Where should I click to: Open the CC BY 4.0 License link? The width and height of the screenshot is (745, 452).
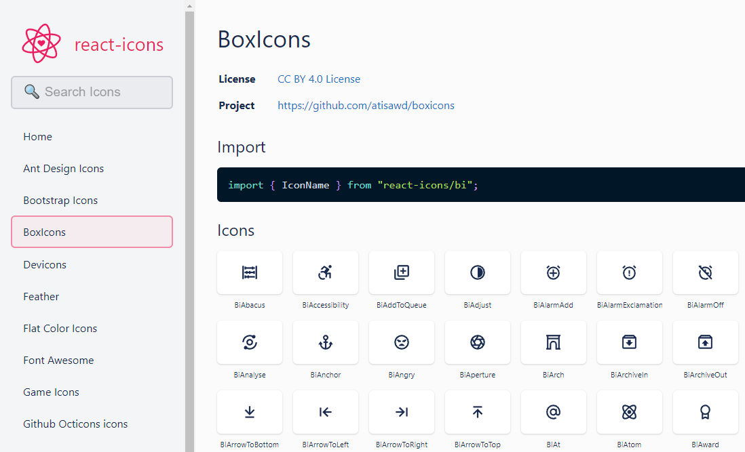point(319,79)
